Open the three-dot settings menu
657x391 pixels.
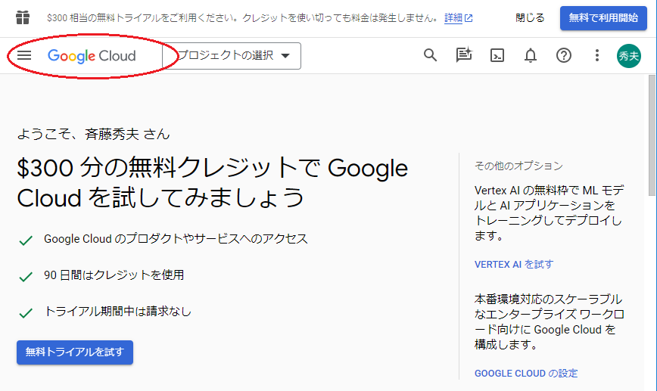(x=597, y=55)
